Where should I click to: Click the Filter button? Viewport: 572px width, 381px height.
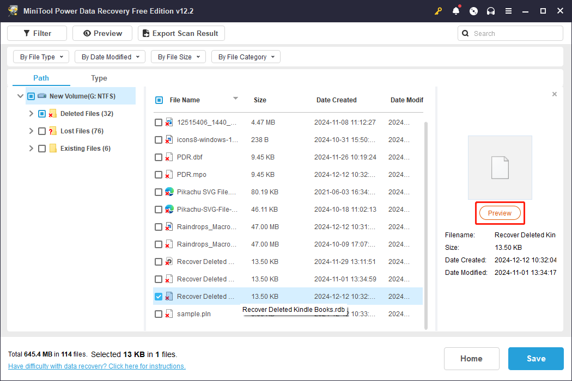pyautogui.click(x=37, y=33)
